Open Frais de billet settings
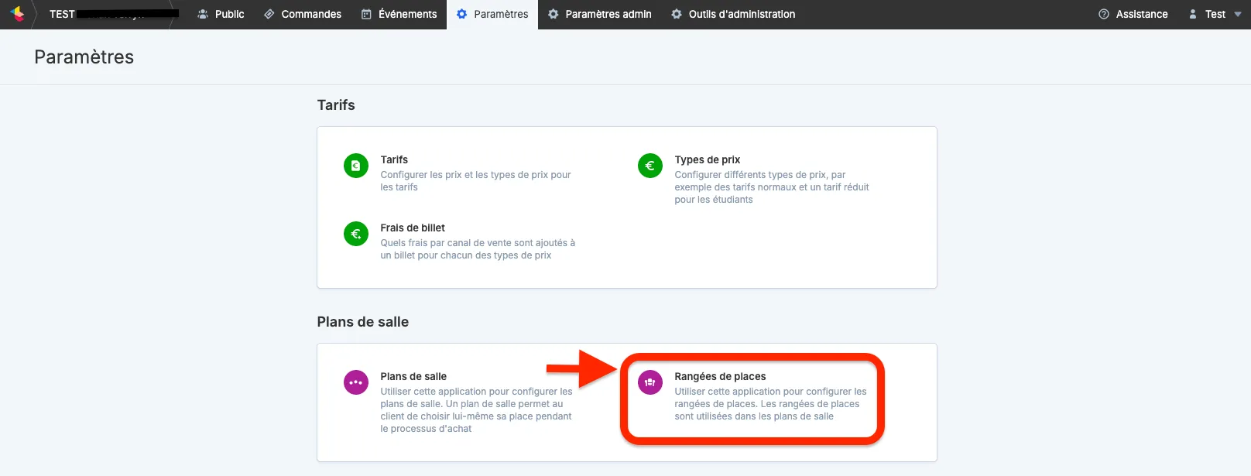This screenshot has height=476, width=1251. (x=413, y=228)
